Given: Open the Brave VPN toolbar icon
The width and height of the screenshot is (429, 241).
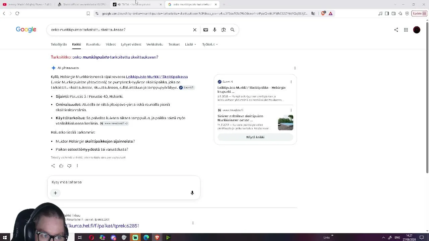Looking at the screenshot, I should click(407, 13).
